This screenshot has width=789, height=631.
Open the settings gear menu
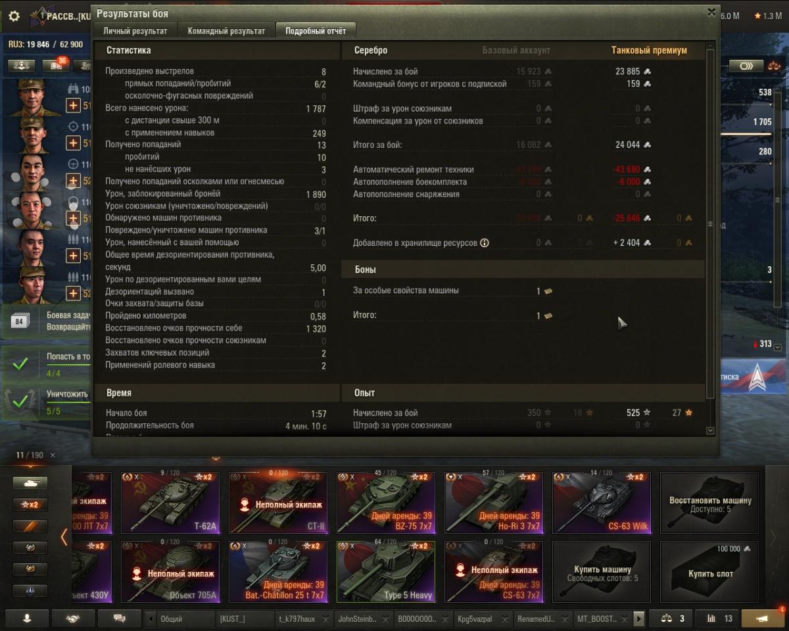14,16
